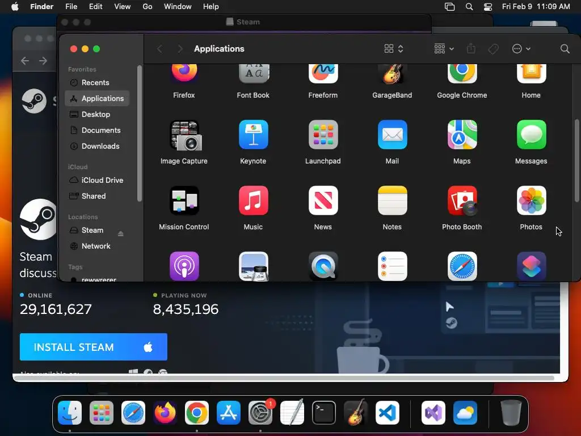
Task: Open the Edit menu
Action: 95,7
